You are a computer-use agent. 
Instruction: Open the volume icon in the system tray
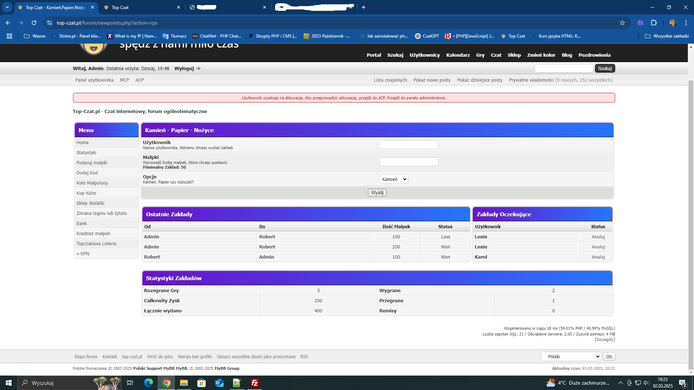tap(646, 383)
